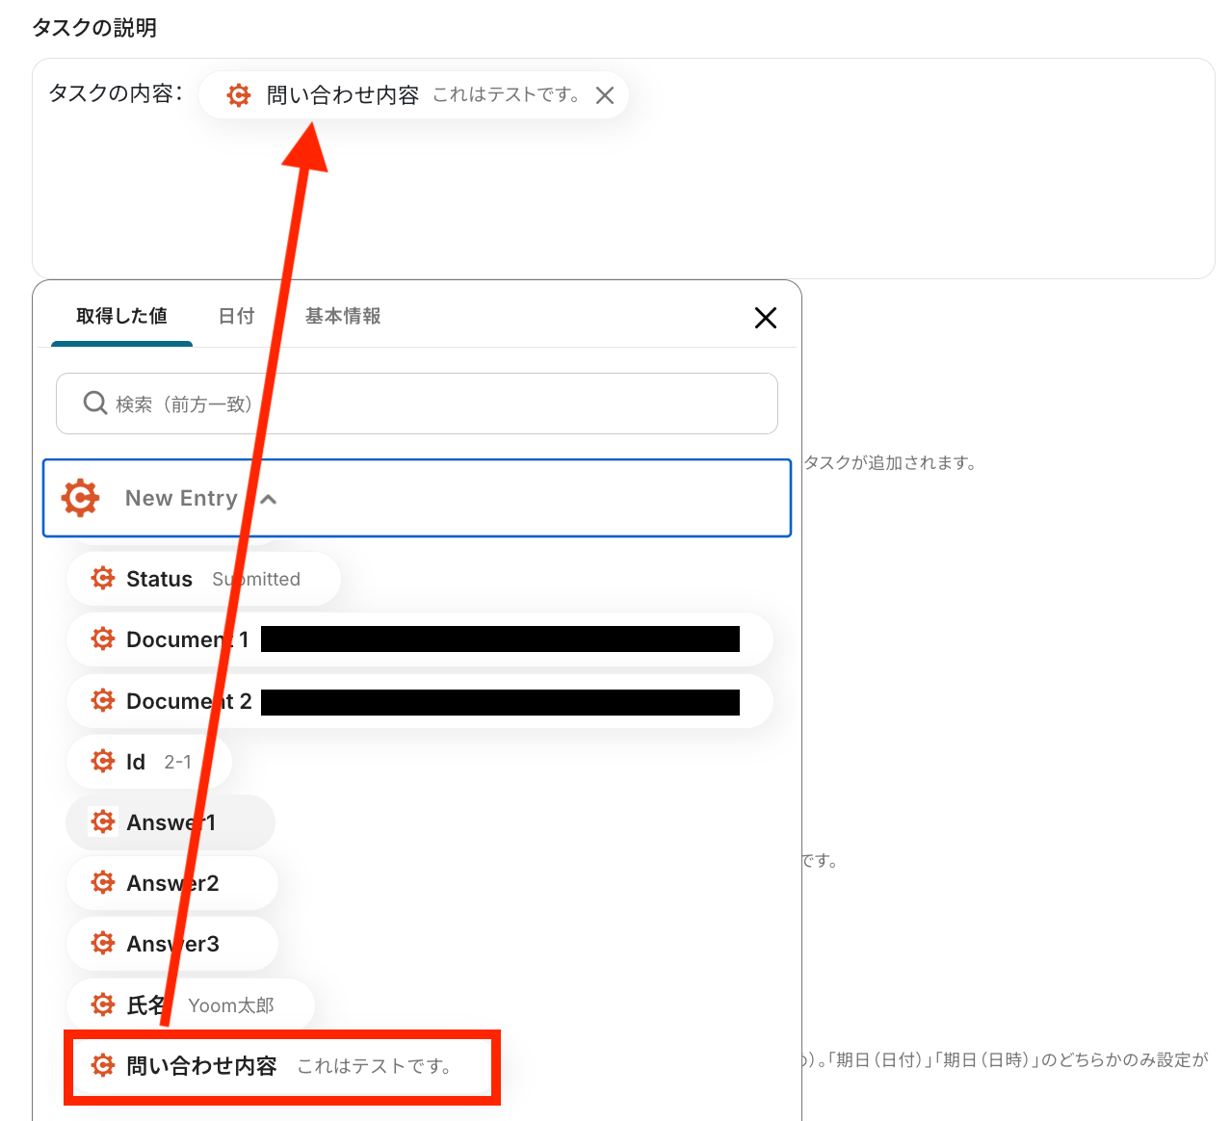The height and width of the screenshot is (1121, 1231).
Task: Click the New Entry gear logo
Action: coord(80,498)
